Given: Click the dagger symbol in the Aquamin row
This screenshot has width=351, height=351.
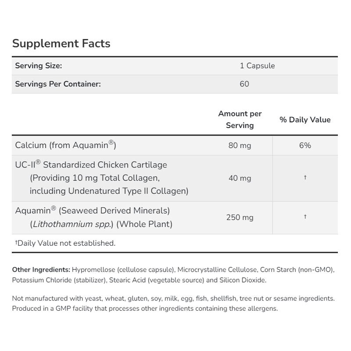Looking at the screenshot, I should [x=305, y=217].
